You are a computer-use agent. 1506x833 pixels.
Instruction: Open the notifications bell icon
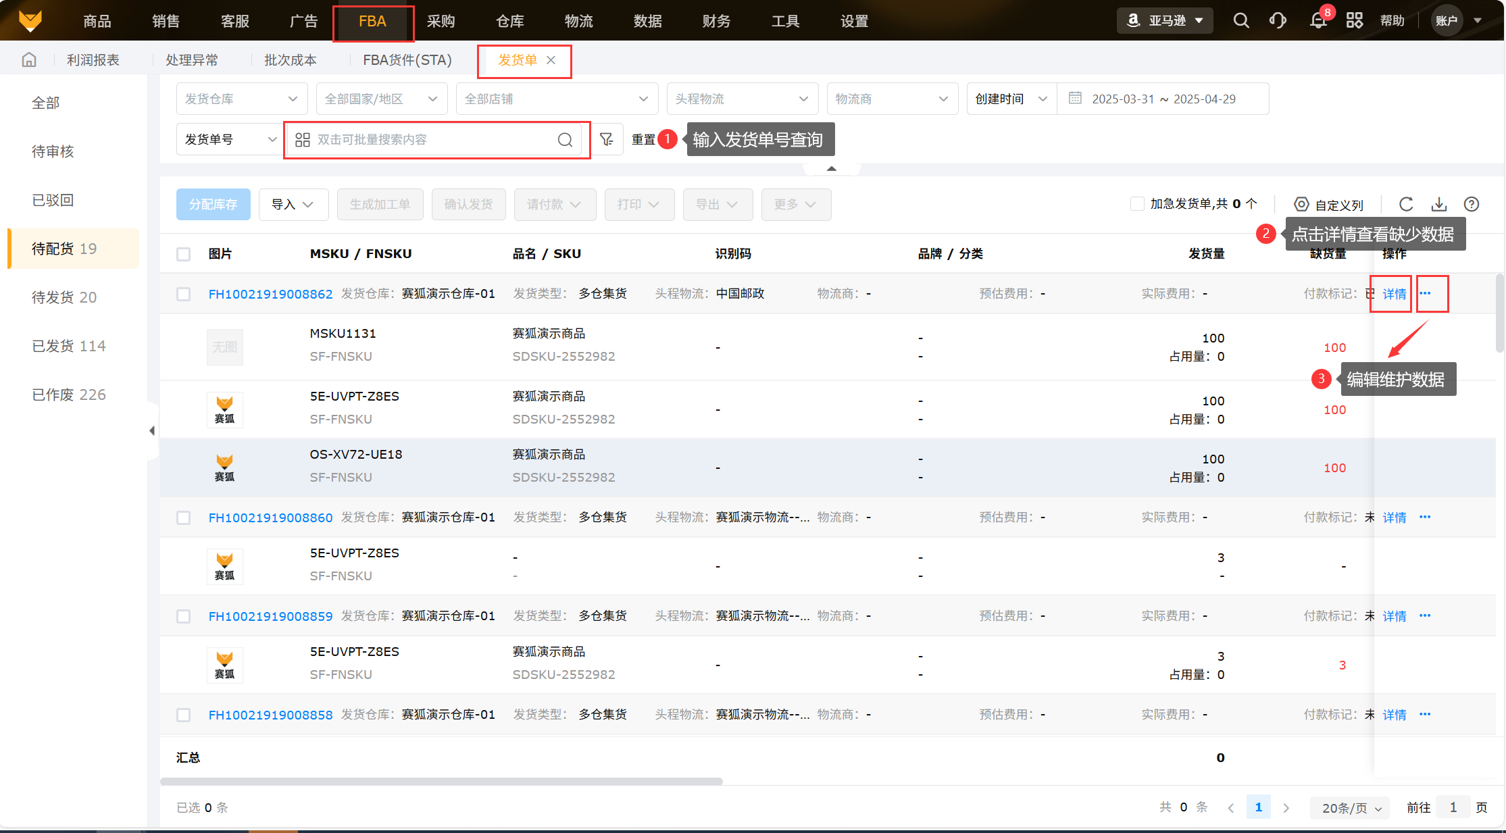click(1317, 20)
